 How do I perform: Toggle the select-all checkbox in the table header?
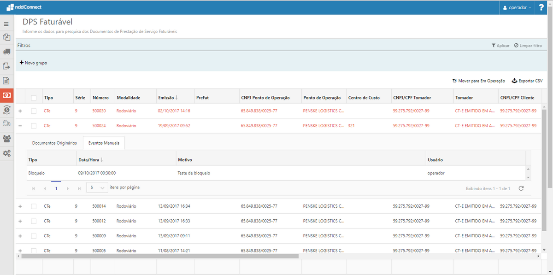[x=34, y=98]
